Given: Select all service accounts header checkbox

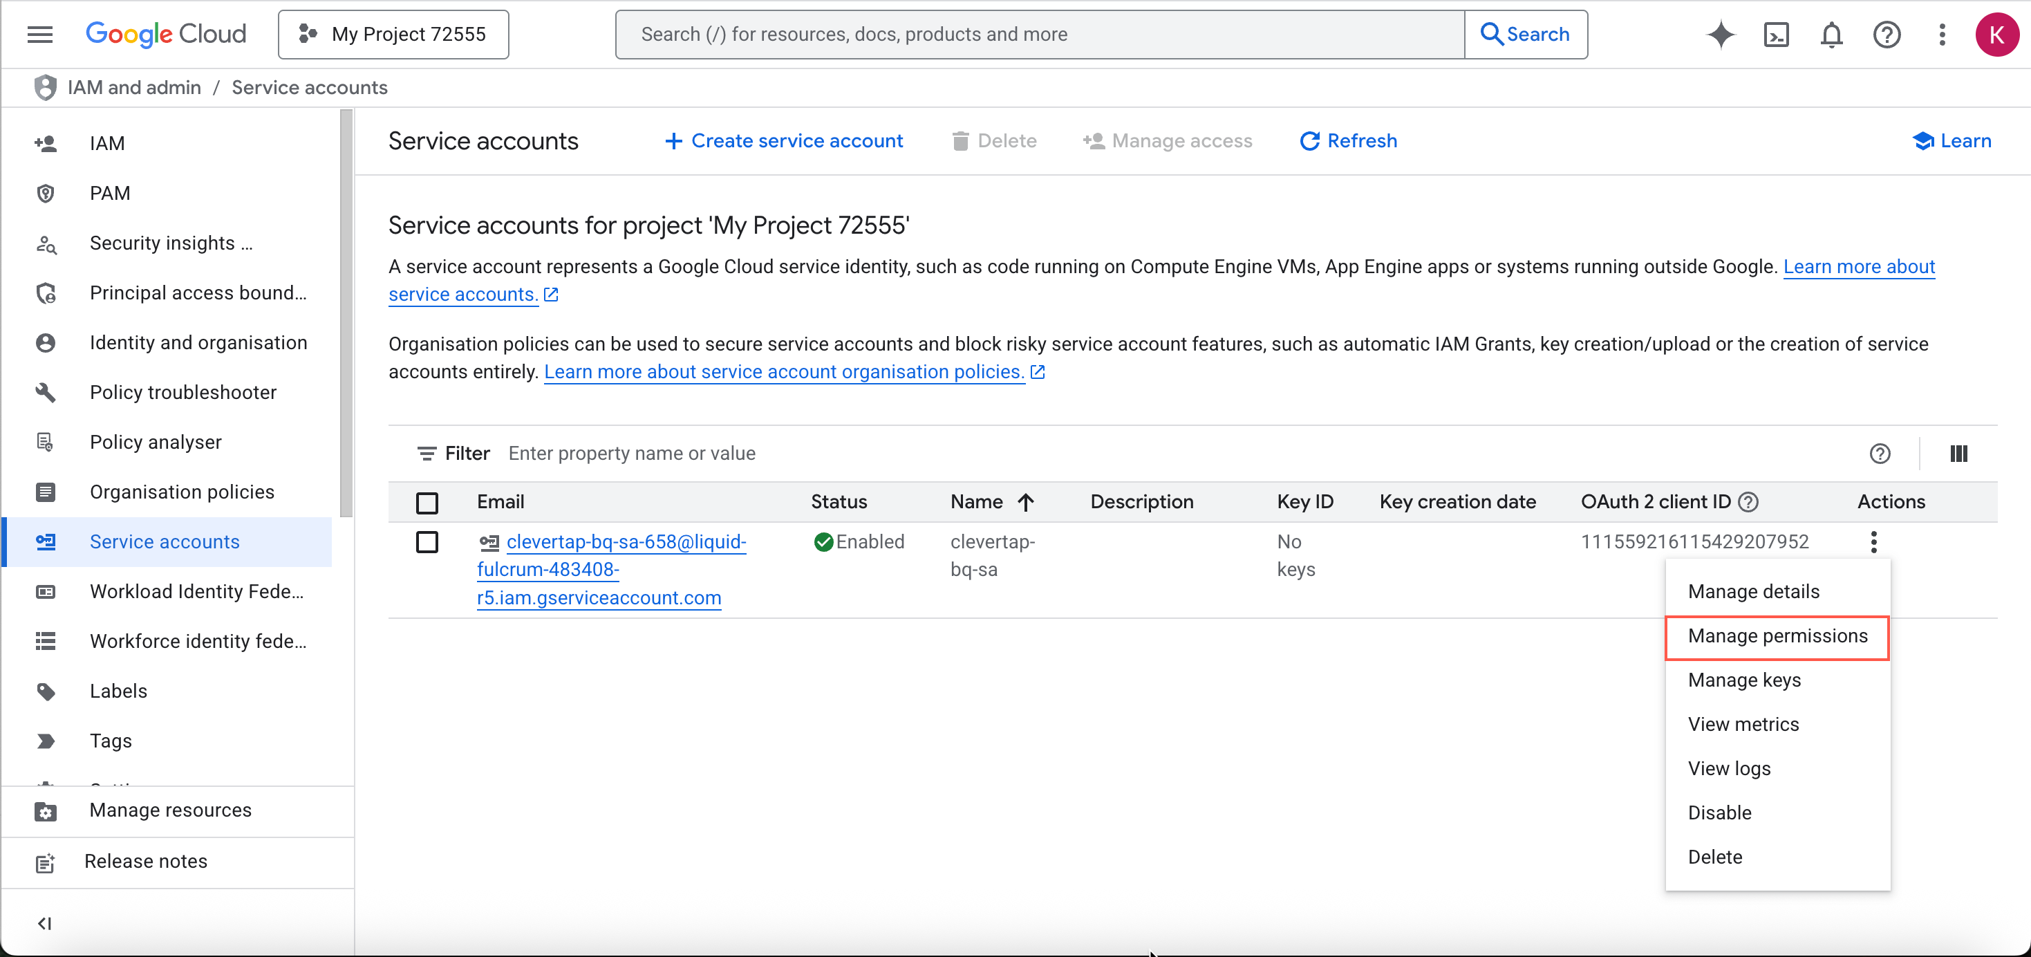Looking at the screenshot, I should tap(427, 503).
